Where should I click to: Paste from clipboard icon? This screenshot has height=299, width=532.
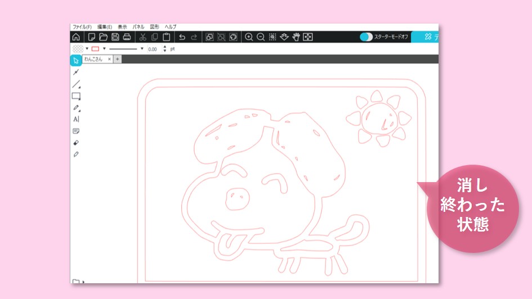(166, 37)
